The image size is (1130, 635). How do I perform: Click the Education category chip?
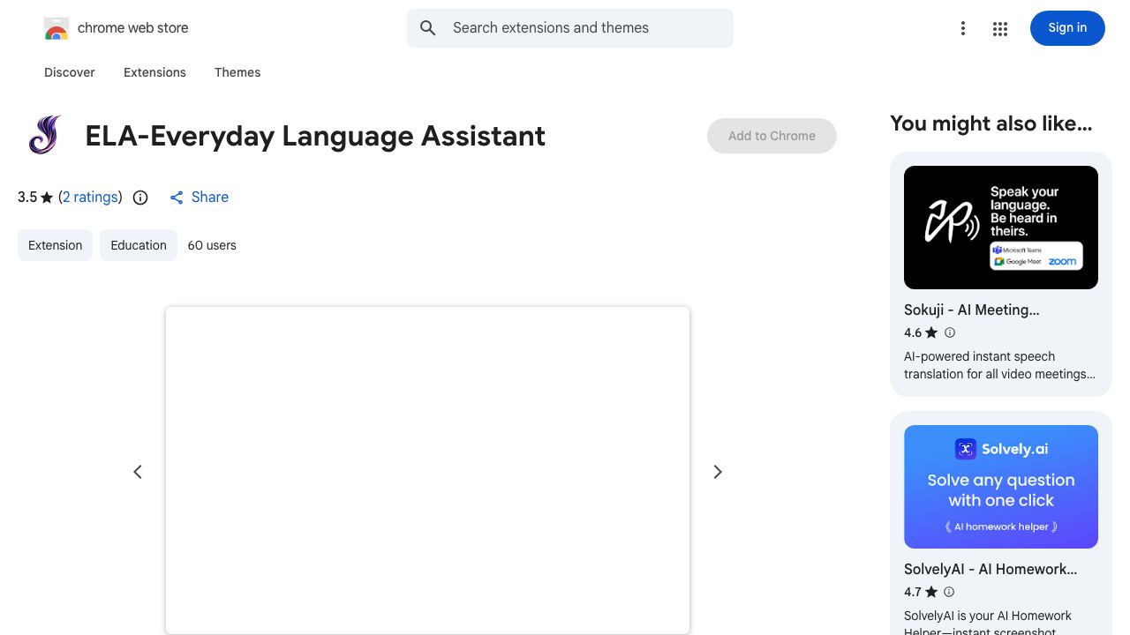click(139, 245)
